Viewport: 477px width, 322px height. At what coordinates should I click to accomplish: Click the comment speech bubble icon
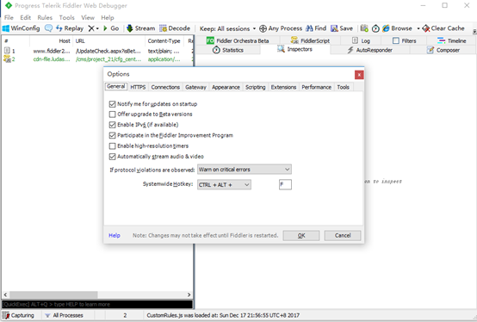(48, 28)
